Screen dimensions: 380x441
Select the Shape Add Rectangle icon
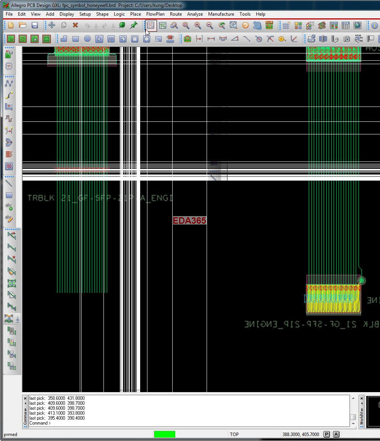click(x=75, y=39)
